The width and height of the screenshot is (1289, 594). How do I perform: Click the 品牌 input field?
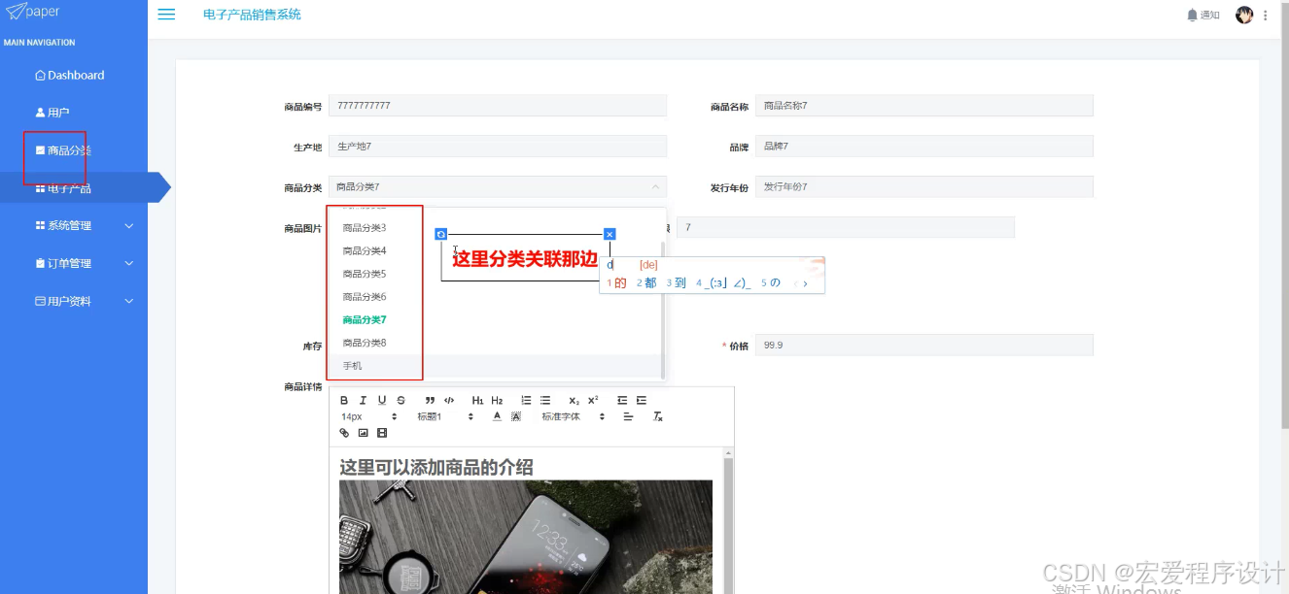[x=924, y=146]
